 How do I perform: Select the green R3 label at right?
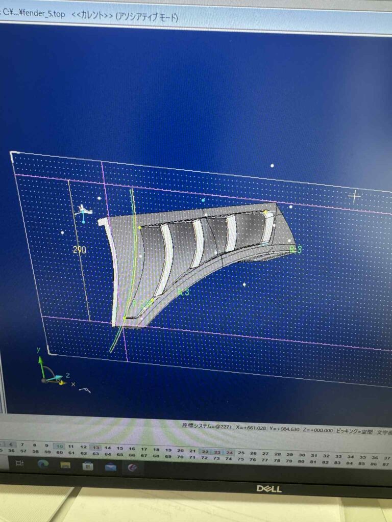296,249
